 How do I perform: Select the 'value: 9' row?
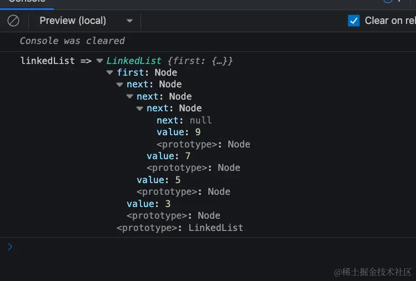pos(178,132)
